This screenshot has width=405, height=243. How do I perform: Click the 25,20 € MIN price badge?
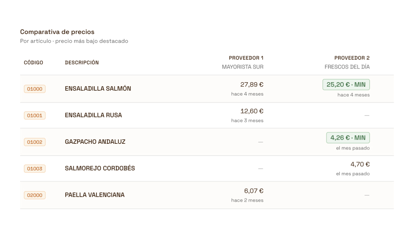point(346,85)
